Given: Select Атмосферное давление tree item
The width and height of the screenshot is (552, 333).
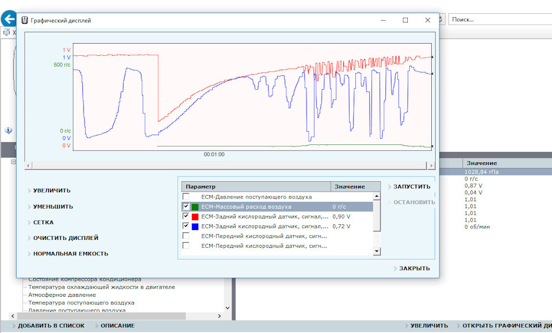Looking at the screenshot, I should tap(62, 294).
